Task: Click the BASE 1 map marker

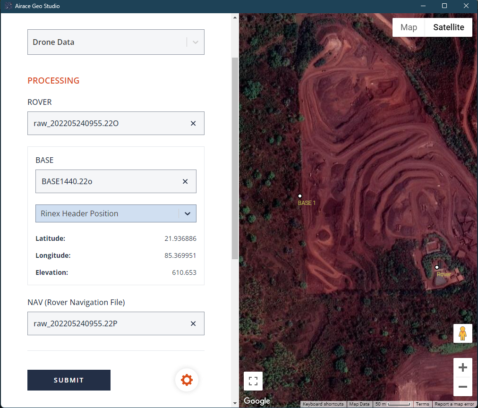Action: [299, 196]
